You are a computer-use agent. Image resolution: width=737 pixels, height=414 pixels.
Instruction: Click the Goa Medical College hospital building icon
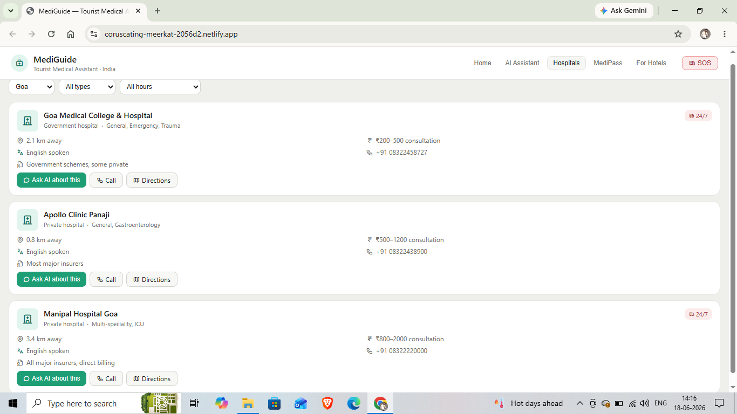28,121
